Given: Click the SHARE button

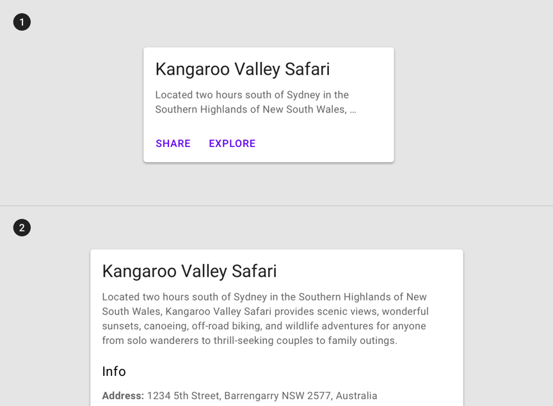Looking at the screenshot, I should 173,143.
